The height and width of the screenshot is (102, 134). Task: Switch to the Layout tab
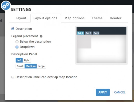point(21,18)
